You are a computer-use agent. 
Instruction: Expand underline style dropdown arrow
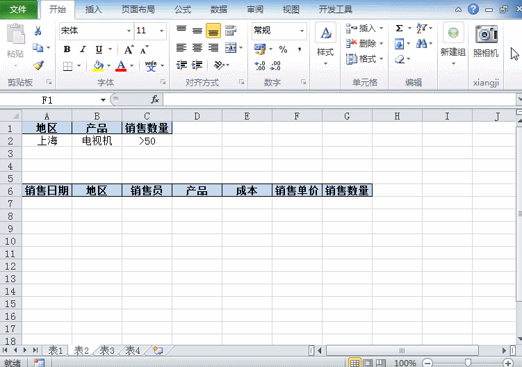click(x=111, y=49)
